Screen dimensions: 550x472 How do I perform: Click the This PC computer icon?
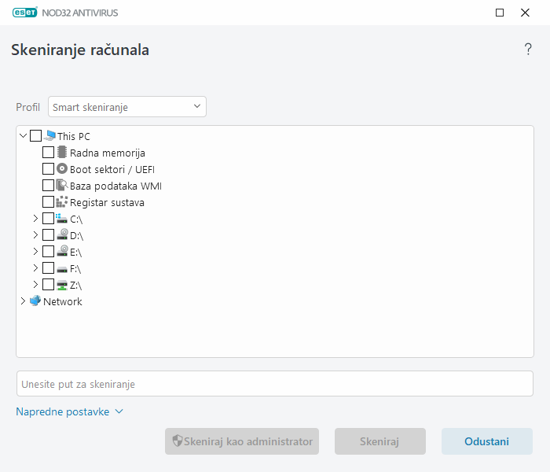tap(50, 136)
